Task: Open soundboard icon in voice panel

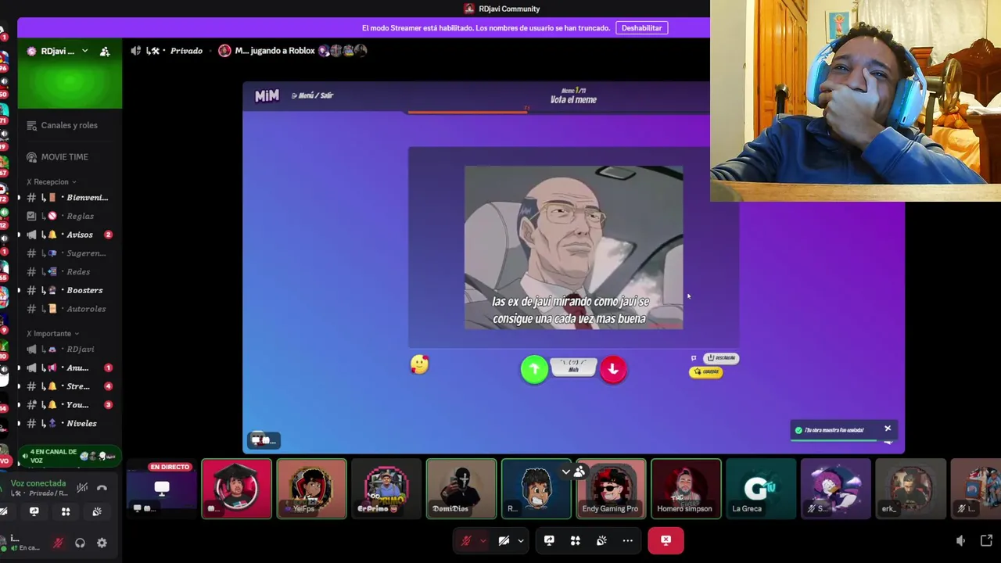Action: pyautogui.click(x=97, y=511)
